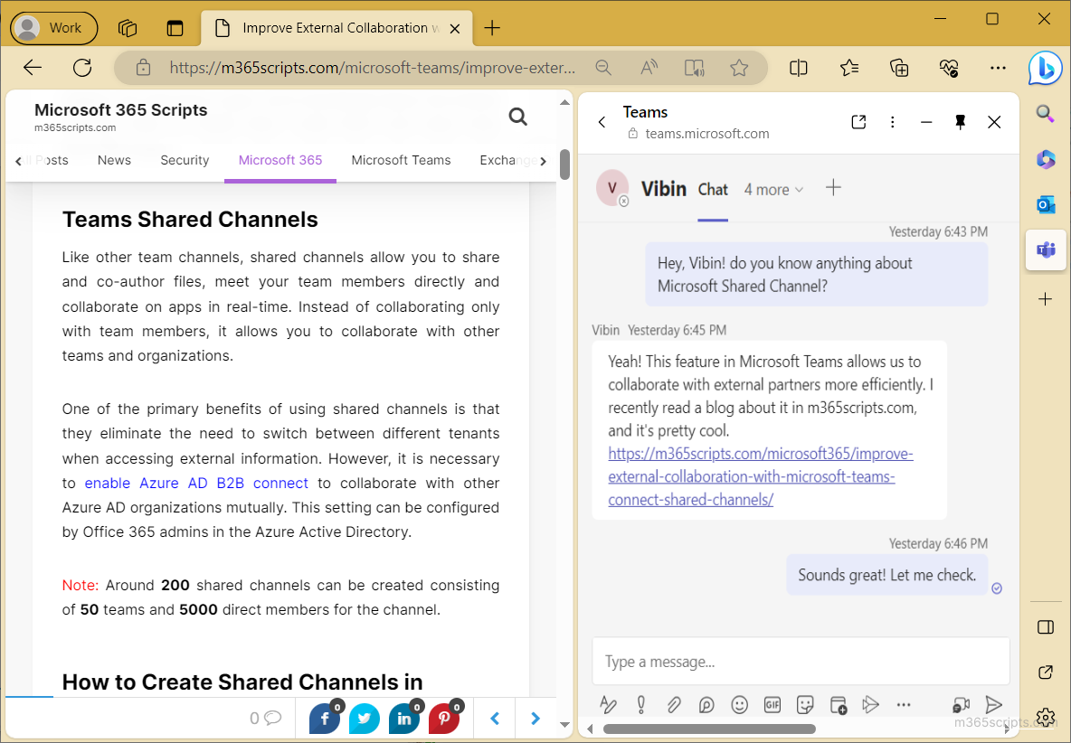Open the tab actions menu icon
Screen dimensions: 1071x743
click(x=175, y=28)
